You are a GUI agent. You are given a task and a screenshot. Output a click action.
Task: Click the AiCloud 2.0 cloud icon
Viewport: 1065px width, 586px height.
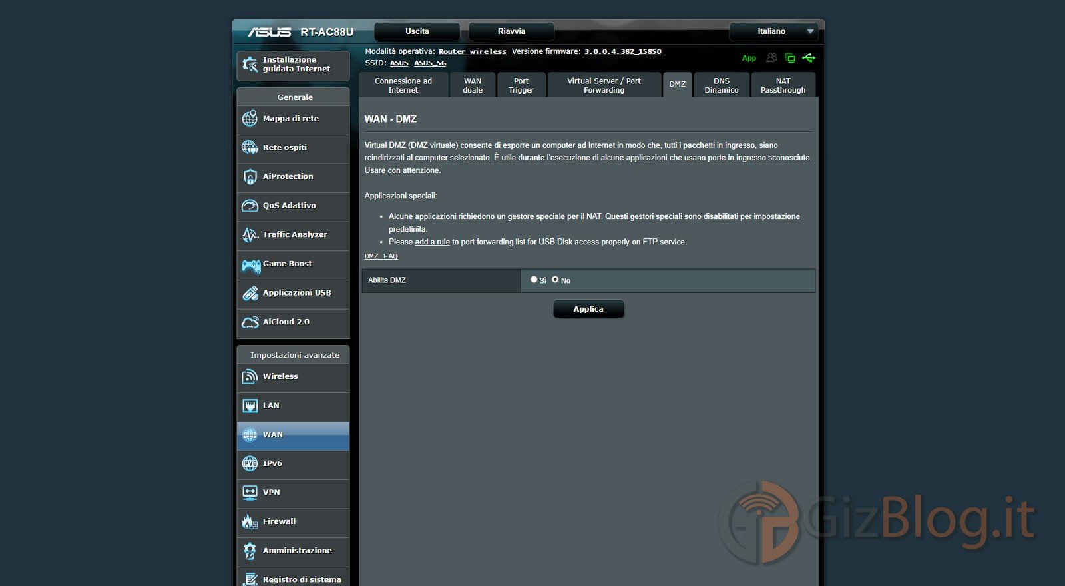click(250, 322)
